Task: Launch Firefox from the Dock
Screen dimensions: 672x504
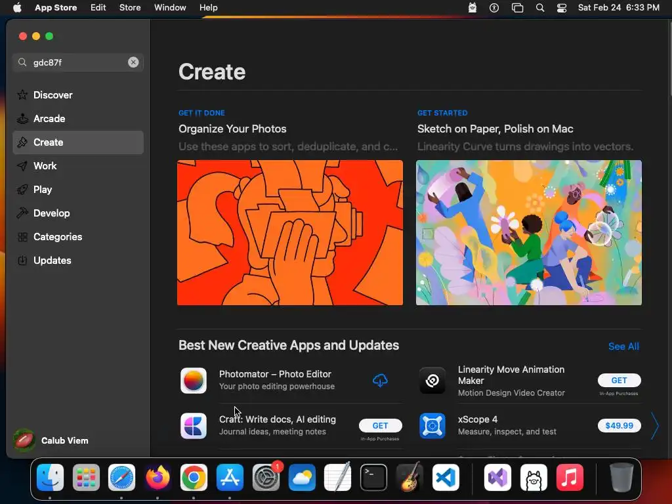Action: pos(157,477)
